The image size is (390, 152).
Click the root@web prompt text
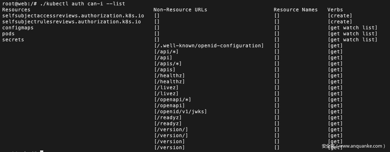pos(15,4)
